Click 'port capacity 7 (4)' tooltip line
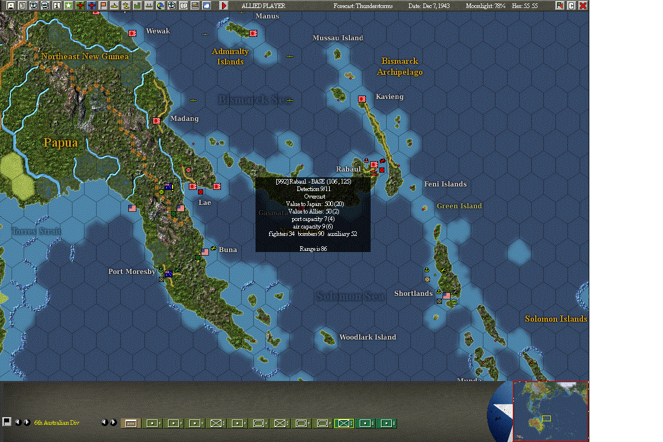 [x=313, y=219]
